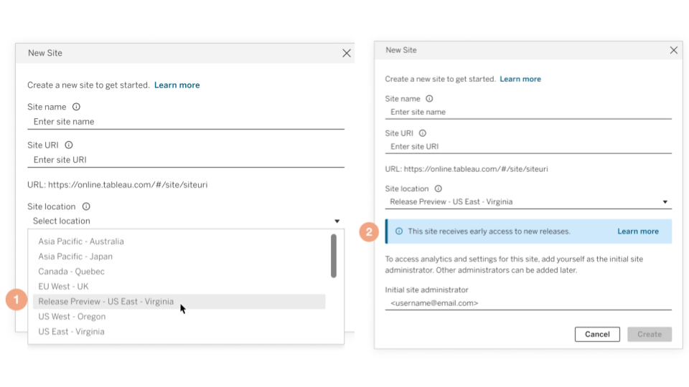Click info icon beside Site URI in right dialog
Image resolution: width=689 pixels, height=387 pixels.
pos(423,133)
